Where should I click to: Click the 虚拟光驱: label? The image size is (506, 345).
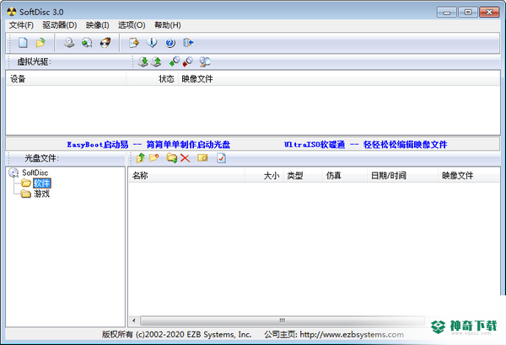point(34,61)
